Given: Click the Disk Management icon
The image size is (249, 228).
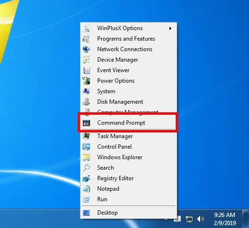Looking at the screenshot, I should (x=86, y=102).
